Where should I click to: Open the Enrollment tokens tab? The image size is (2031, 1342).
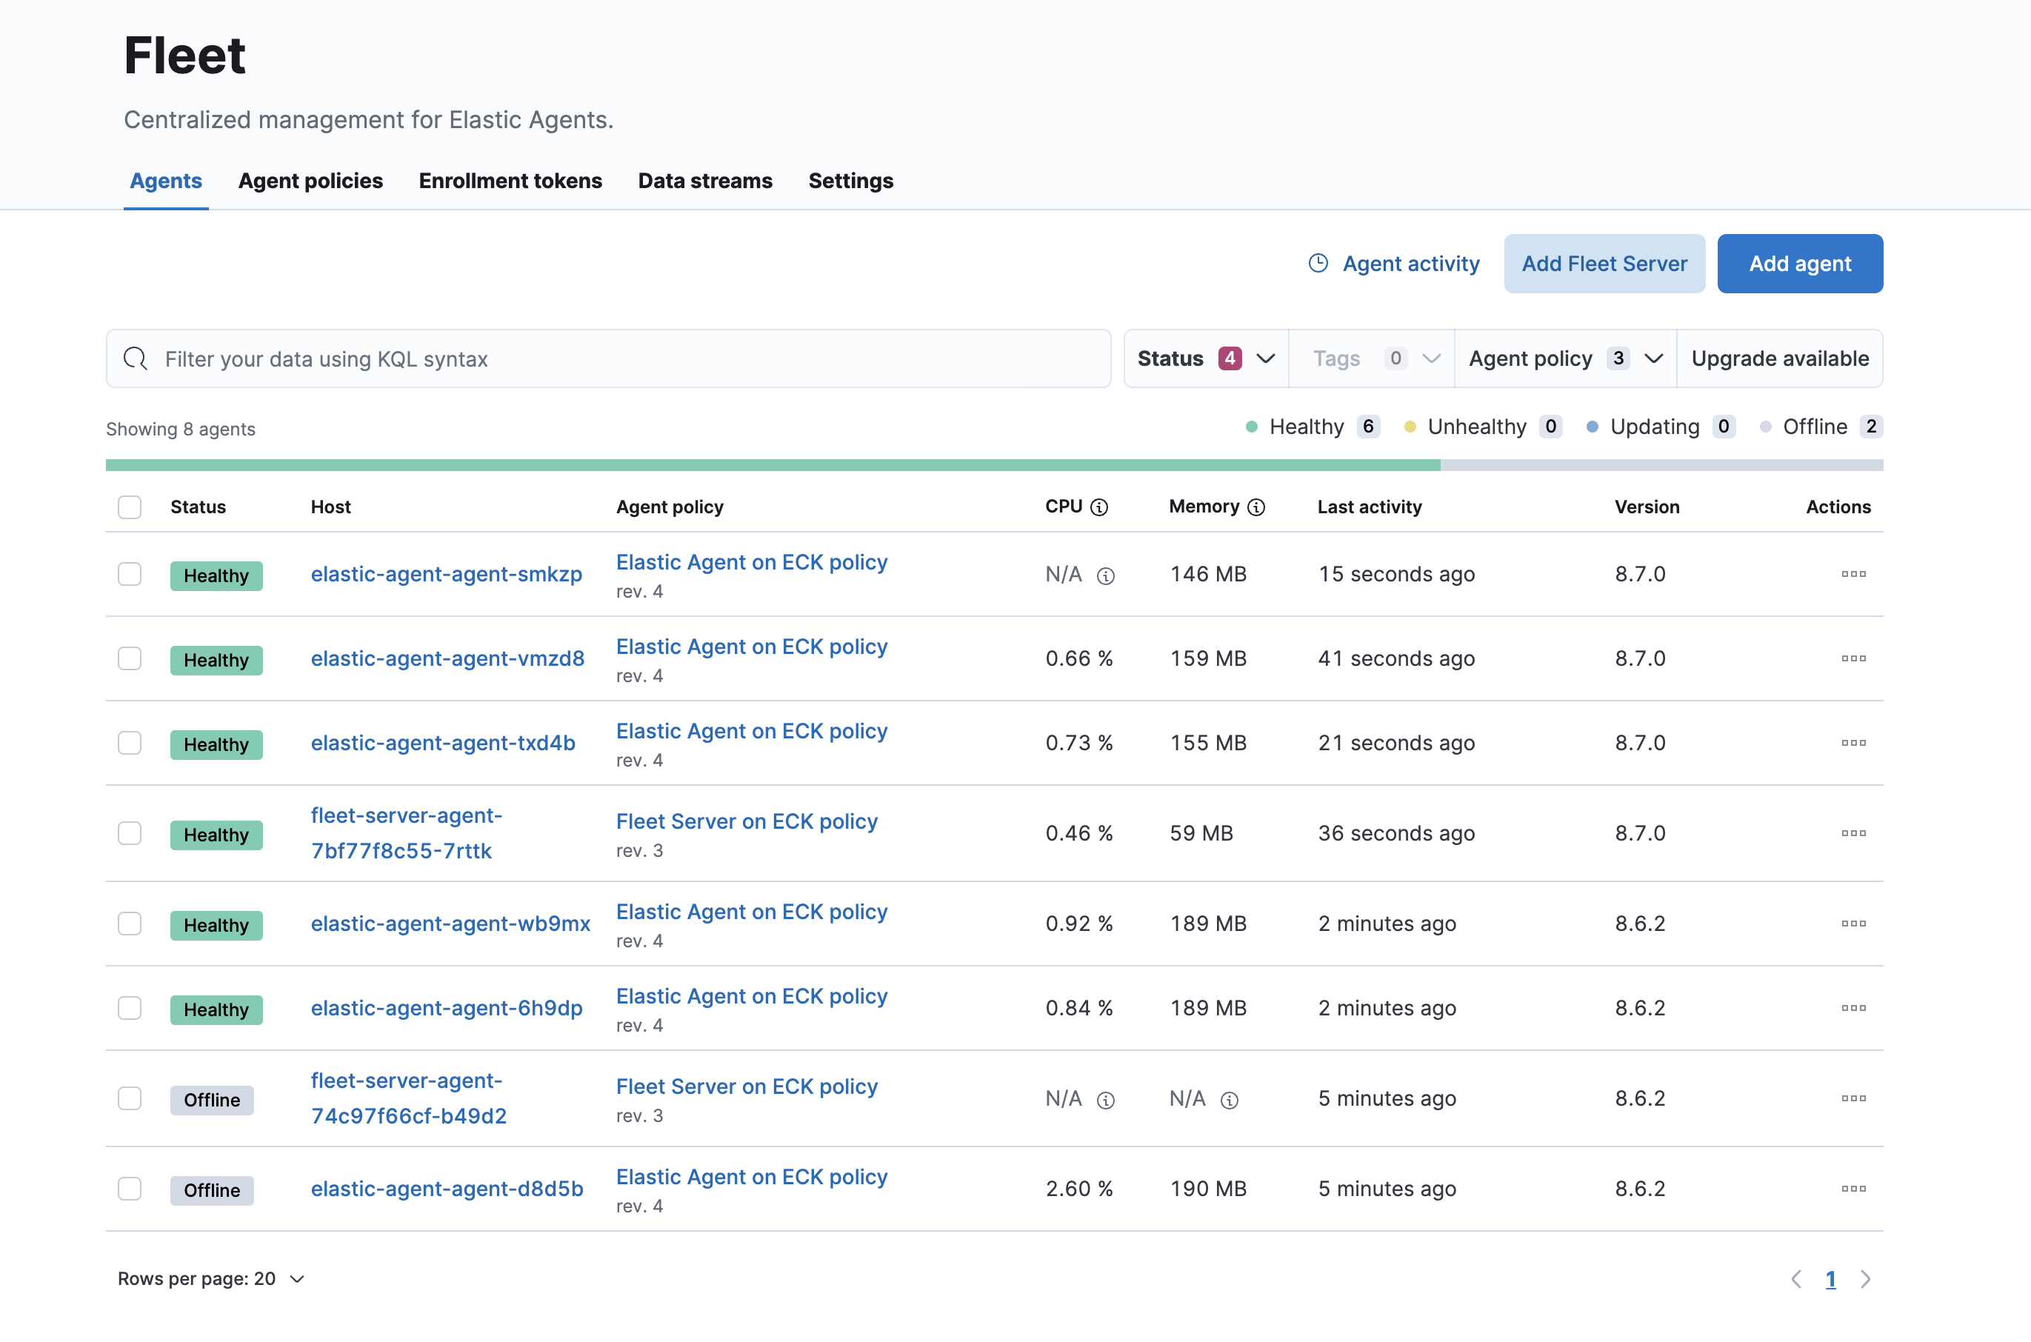coord(510,181)
